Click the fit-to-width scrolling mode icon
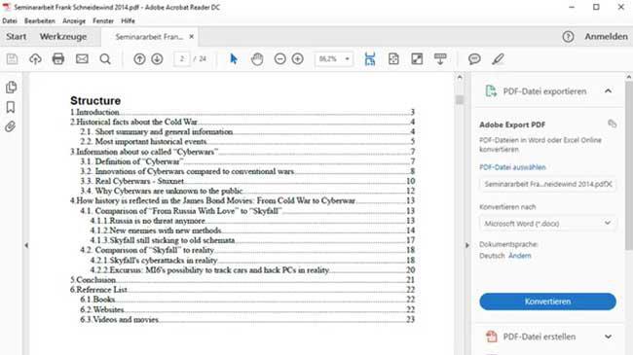The image size is (633, 355). pyautogui.click(x=370, y=59)
